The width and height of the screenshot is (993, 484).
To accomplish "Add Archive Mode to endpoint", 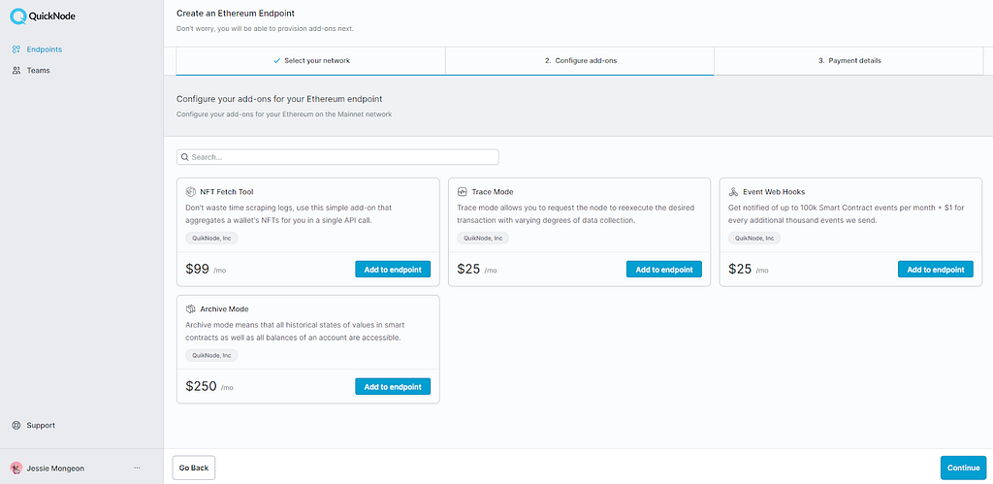I will pos(393,386).
